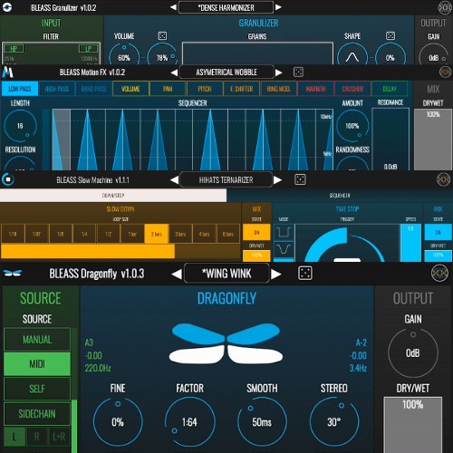
Task: Select the HIGH PASS effect tab
Action: point(57,89)
